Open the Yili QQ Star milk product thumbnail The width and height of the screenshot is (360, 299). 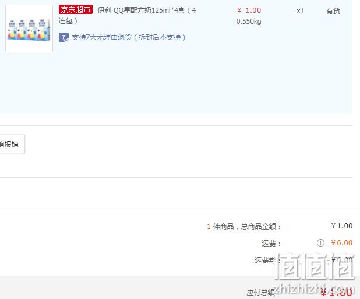point(29,29)
